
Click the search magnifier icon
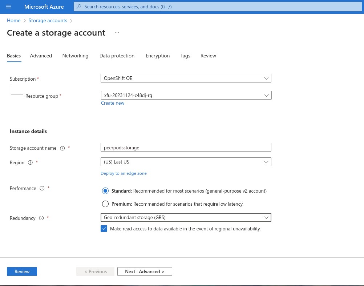point(79,7)
